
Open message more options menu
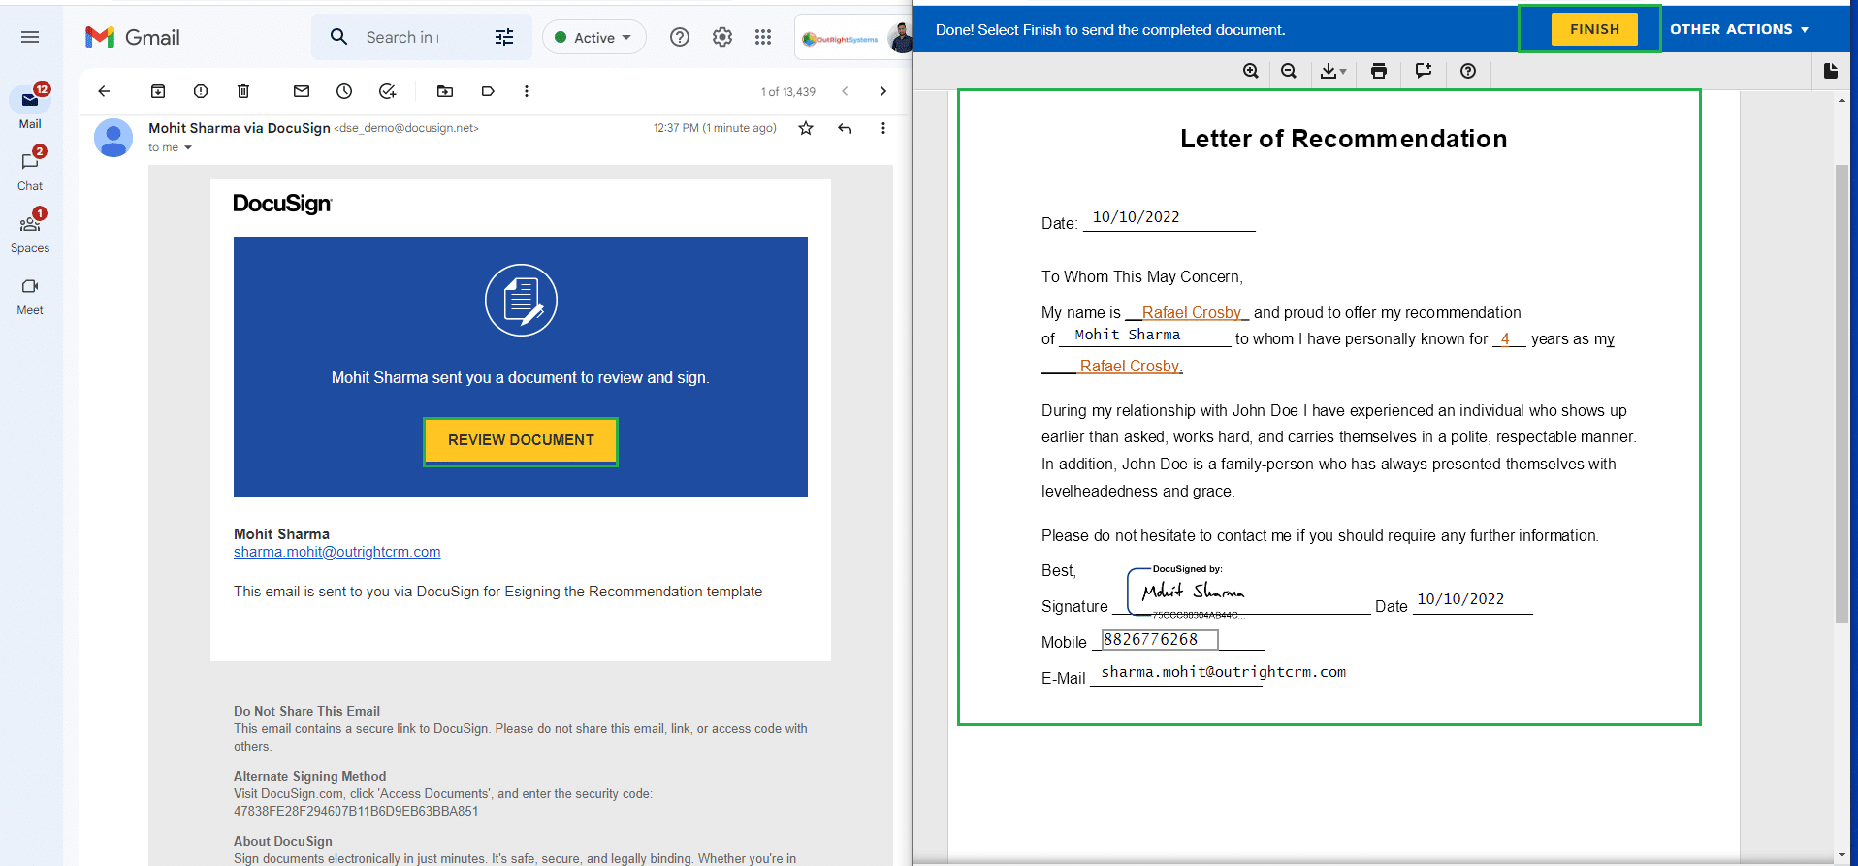pyautogui.click(x=882, y=128)
